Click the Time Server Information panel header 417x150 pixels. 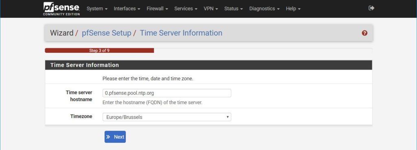coord(208,65)
